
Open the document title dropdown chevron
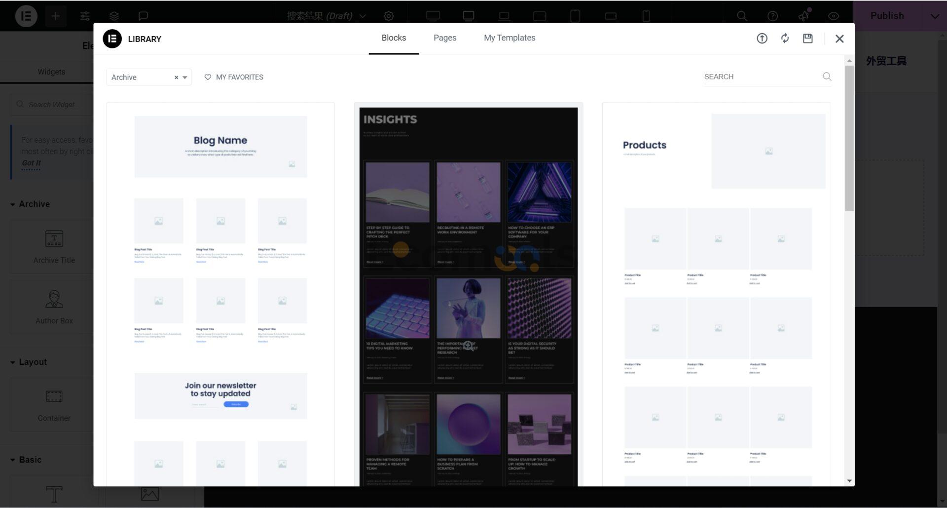click(x=363, y=16)
